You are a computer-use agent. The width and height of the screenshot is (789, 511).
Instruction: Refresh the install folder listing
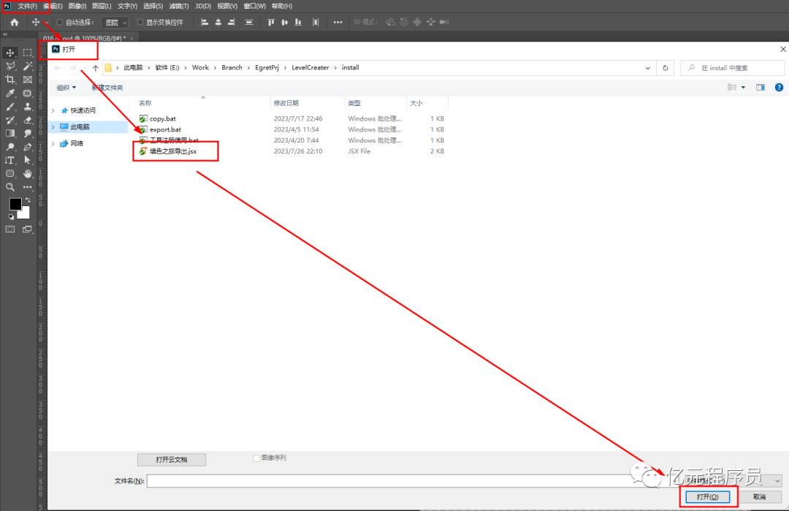coord(666,68)
